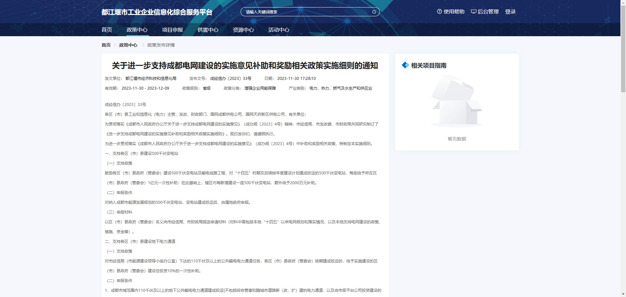This screenshot has width=626, height=297.
Task: Switch to the 项目申报 tab
Action: pos(172,30)
